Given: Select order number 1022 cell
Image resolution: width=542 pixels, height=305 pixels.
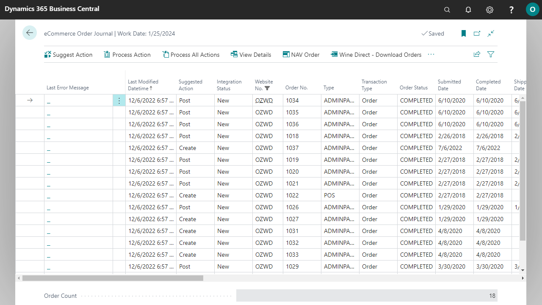Looking at the screenshot, I should coord(302,195).
